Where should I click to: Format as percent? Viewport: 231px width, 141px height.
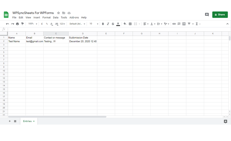coord(47,24)
